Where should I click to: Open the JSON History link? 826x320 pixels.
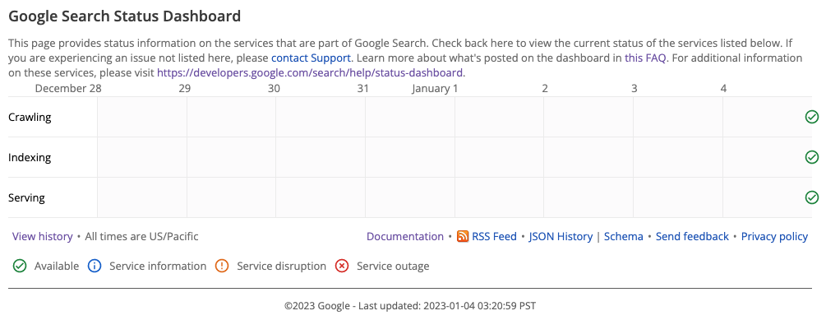pyautogui.click(x=561, y=236)
